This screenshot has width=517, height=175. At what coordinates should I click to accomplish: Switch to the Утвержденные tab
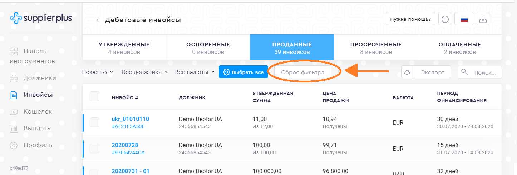pos(124,48)
